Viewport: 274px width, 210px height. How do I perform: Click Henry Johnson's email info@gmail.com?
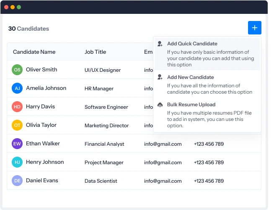(163, 163)
